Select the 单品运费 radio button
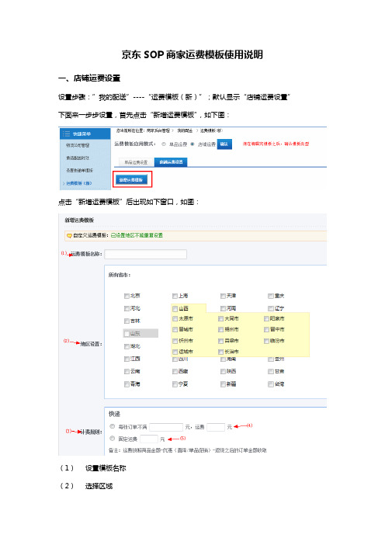The height and width of the screenshot is (545, 385). coord(164,144)
